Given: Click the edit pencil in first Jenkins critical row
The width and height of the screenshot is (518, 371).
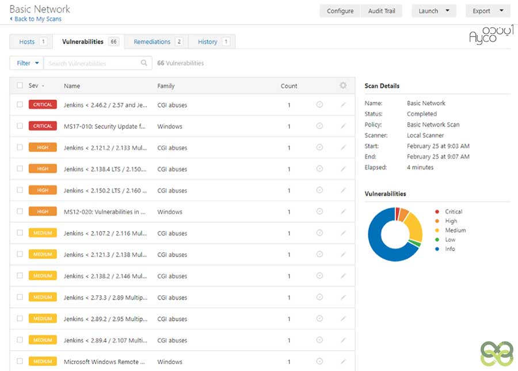Looking at the screenshot, I should click(x=343, y=105).
